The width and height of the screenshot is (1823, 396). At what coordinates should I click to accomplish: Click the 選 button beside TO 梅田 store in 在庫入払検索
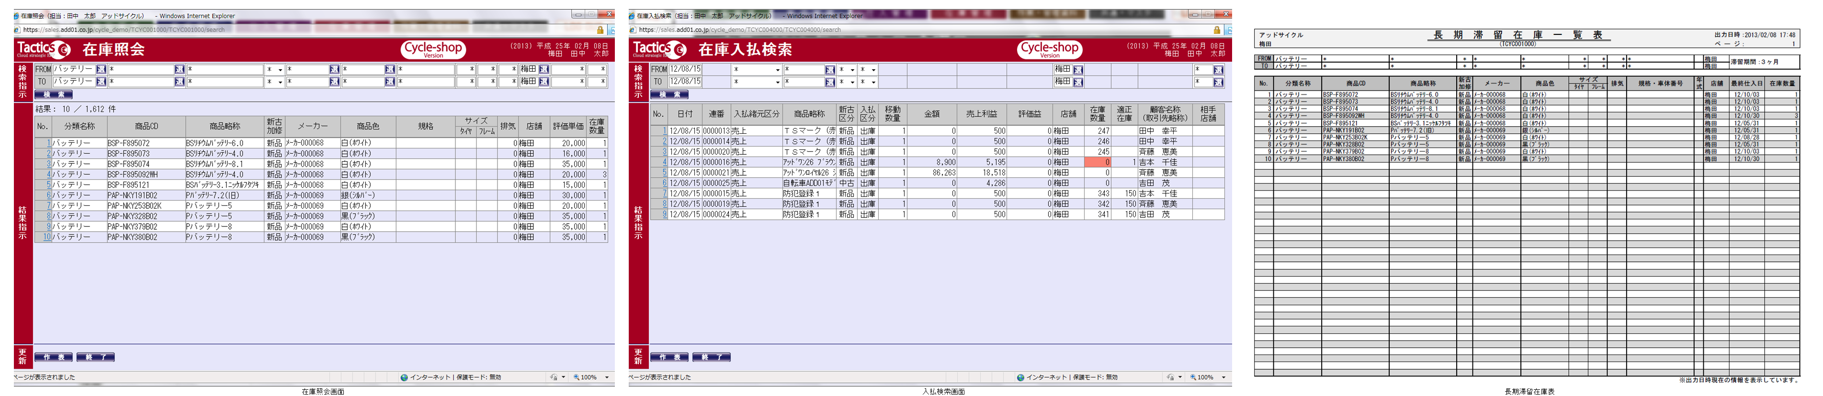click(1078, 82)
